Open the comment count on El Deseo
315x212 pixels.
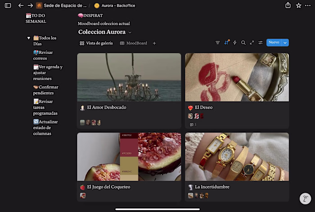click(x=193, y=124)
